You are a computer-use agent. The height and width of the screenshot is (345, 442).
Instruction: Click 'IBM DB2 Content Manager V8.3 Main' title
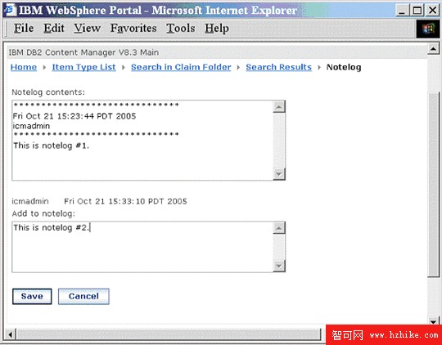83,52
